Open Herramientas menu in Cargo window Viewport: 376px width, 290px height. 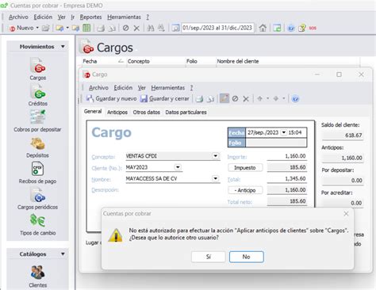pyautogui.click(x=167, y=88)
